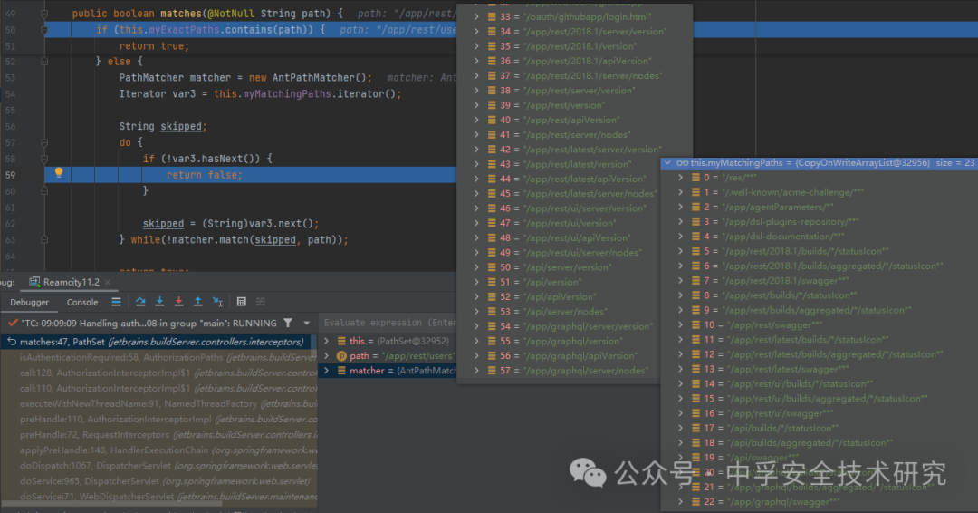
Task: Open the Evaluate Expression calculator icon
Action: [242, 302]
